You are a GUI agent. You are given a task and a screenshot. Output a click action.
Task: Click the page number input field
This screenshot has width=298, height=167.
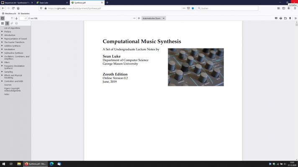tap(23, 18)
